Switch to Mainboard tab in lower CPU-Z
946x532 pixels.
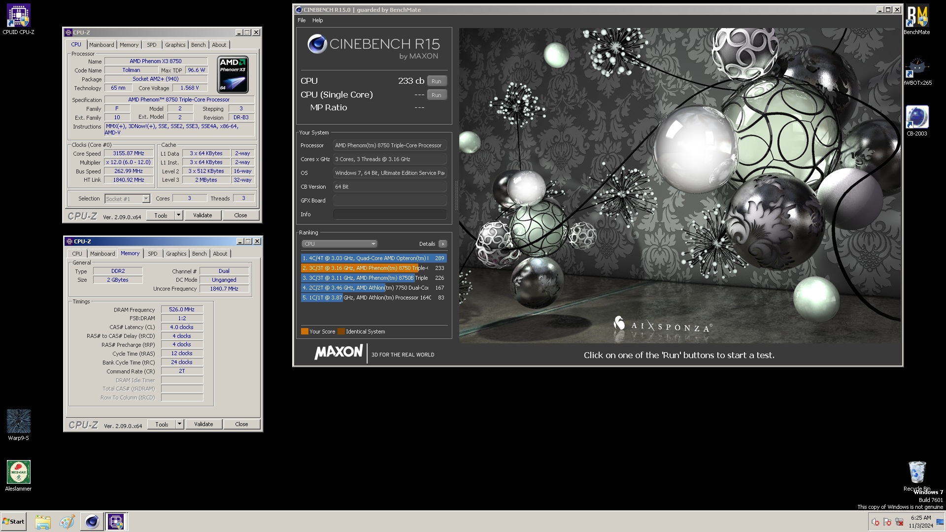[102, 254]
